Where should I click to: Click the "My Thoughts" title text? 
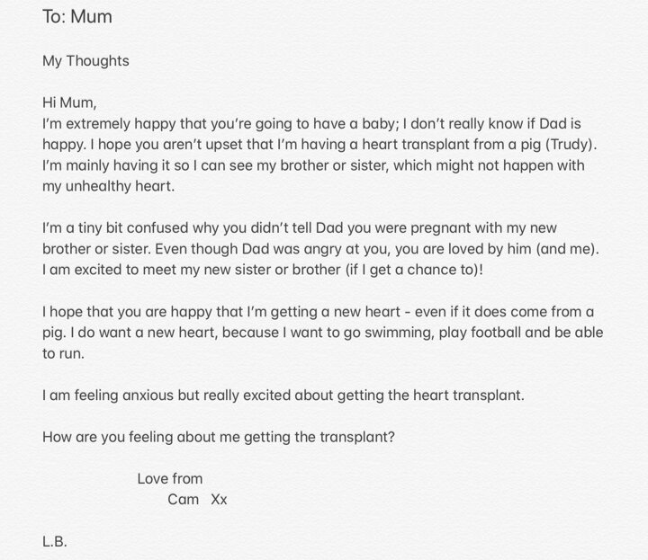[x=85, y=61]
